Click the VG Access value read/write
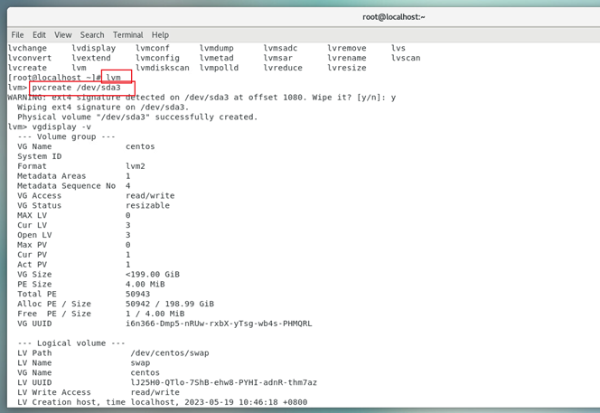Image resolution: width=600 pixels, height=413 pixels. pyautogui.click(x=150, y=195)
